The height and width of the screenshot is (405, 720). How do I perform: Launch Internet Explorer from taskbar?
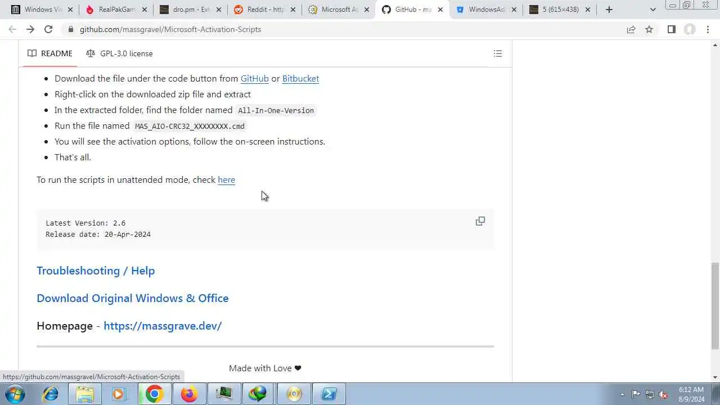(51, 394)
